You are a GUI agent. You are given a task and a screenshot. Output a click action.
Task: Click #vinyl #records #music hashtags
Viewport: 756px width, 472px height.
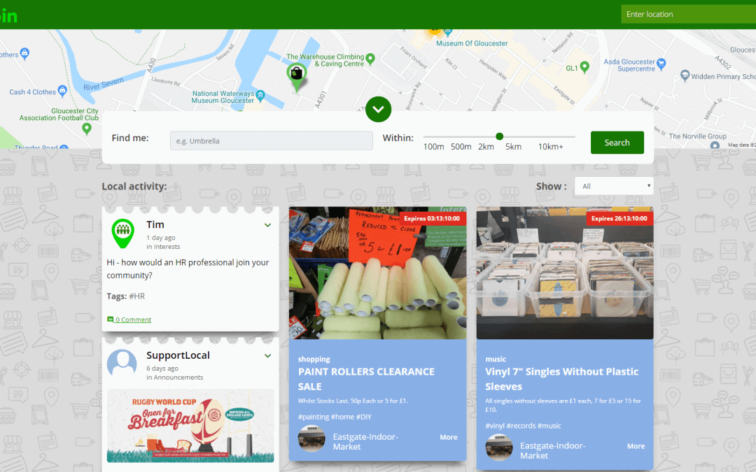[523, 426]
